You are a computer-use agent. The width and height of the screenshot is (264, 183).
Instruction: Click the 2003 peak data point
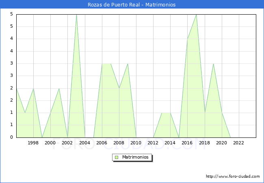click(76, 15)
